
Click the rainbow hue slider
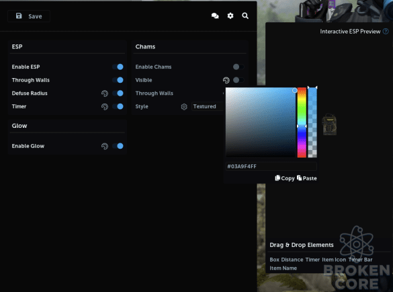[x=302, y=122]
